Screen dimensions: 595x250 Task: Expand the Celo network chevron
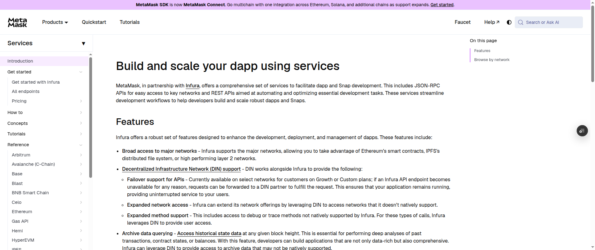pos(81,202)
